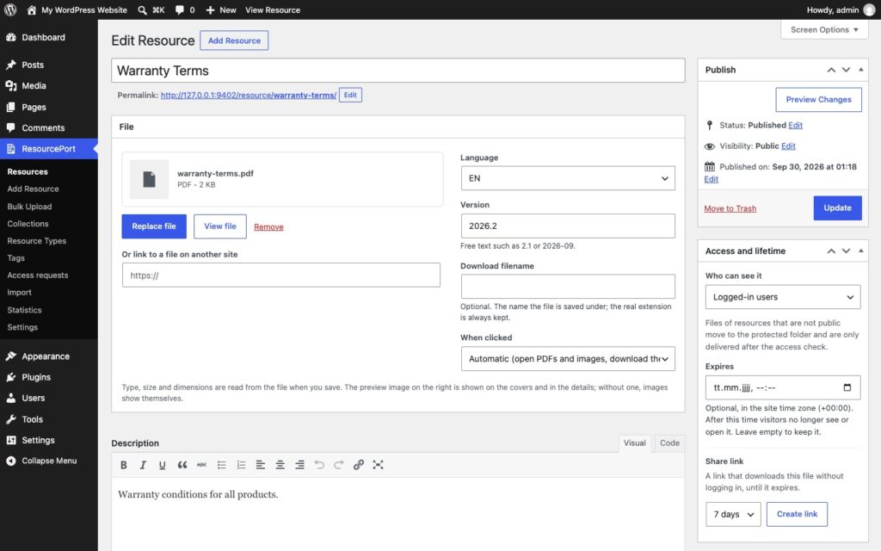Center-align the description text
The height and width of the screenshot is (551, 881).
click(x=280, y=465)
